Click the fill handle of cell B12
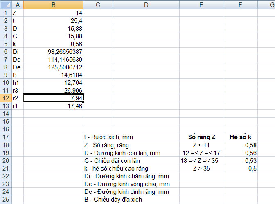This screenshot has width=275, height=204. click(x=83, y=102)
